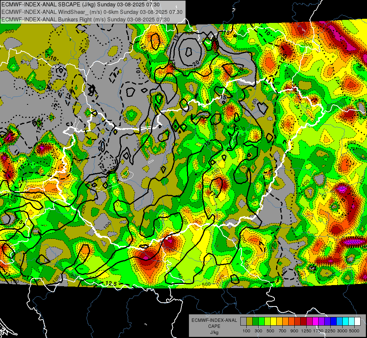The image size is (367, 338).
Task: Click the 5000 value on the legend scale
Action: pos(354,331)
